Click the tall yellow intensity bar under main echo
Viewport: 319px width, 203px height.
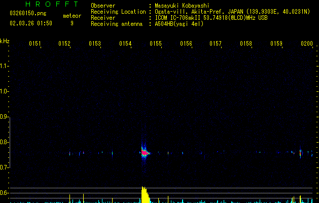tap(145, 195)
